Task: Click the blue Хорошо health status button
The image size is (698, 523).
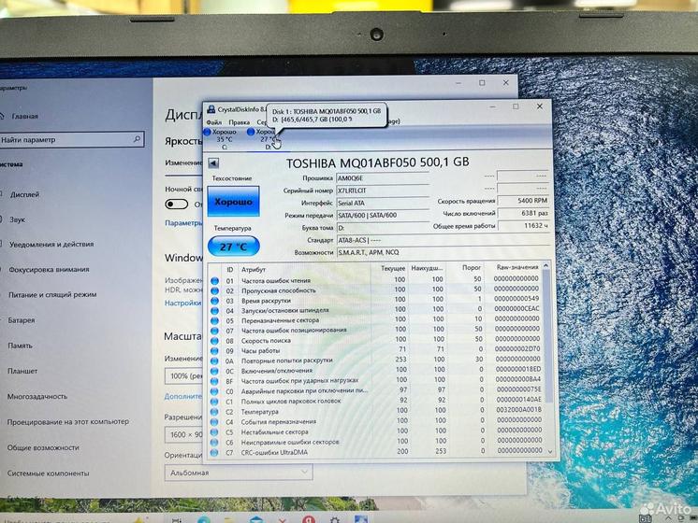Action: pyautogui.click(x=233, y=202)
